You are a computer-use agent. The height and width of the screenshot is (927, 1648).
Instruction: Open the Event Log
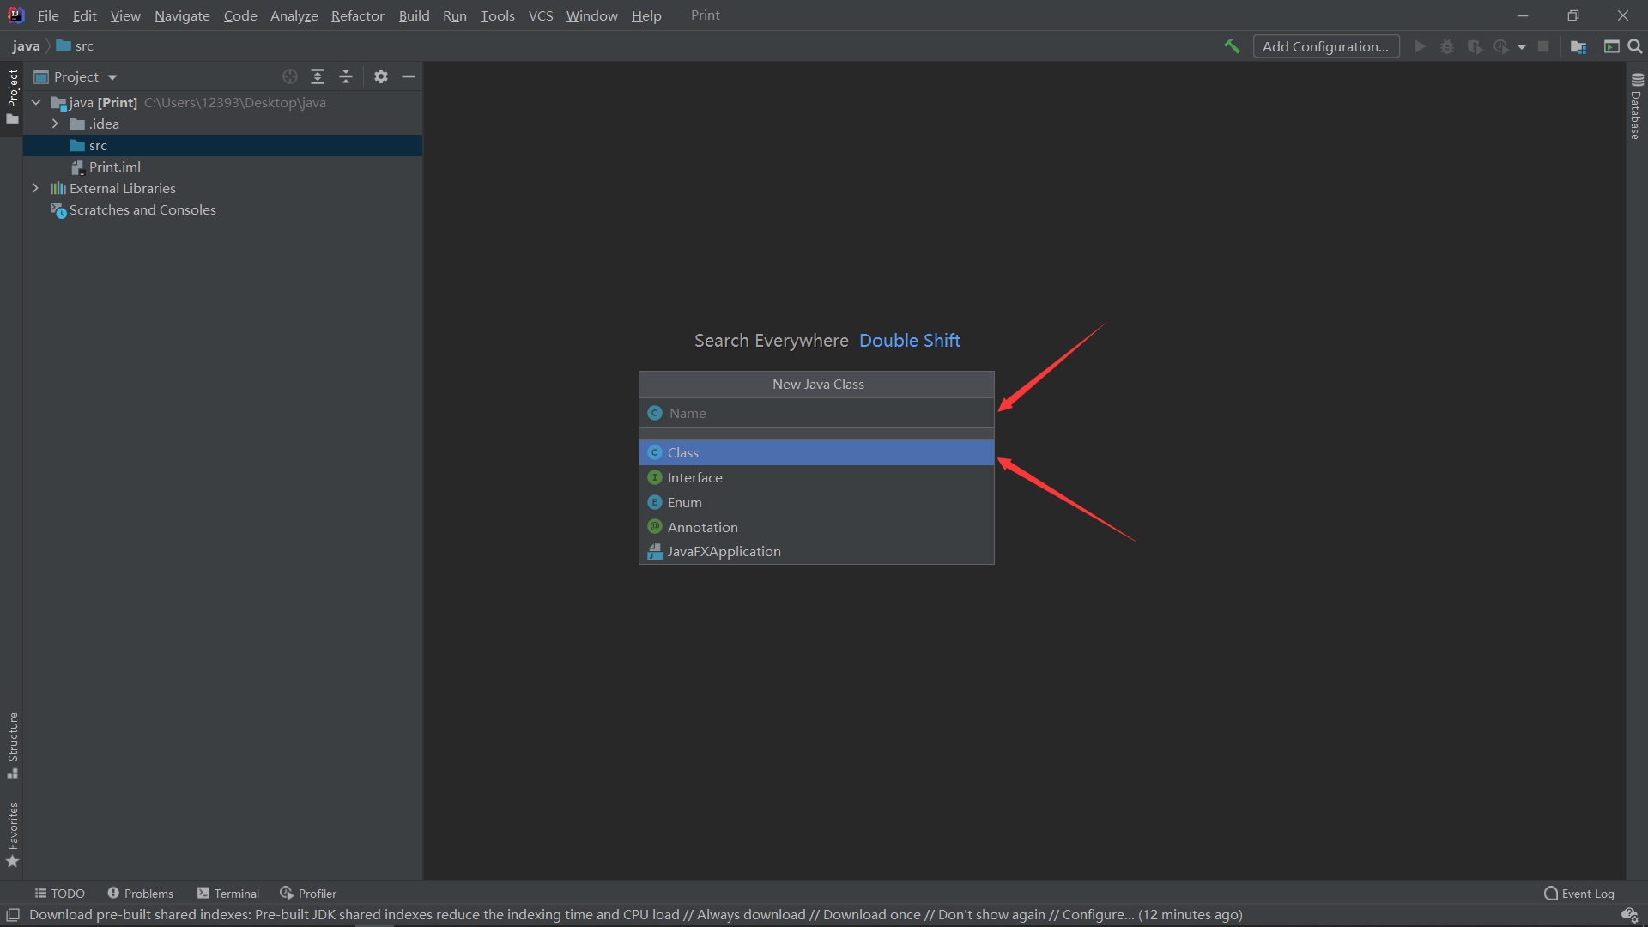[1579, 894]
